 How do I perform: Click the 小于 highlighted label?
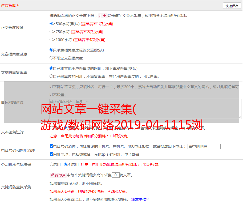(103, 16)
